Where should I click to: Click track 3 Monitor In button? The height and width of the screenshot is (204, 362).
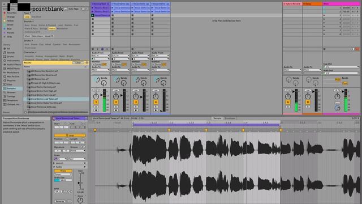coord(133,64)
